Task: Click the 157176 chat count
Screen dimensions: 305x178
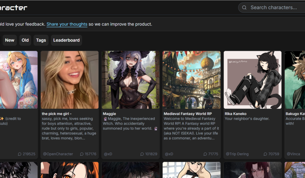Action: (x=91, y=154)
